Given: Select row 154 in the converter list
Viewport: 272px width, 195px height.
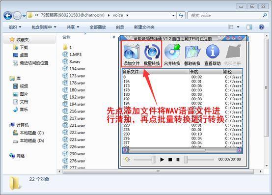Looking at the screenshot, I should (x=183, y=81).
